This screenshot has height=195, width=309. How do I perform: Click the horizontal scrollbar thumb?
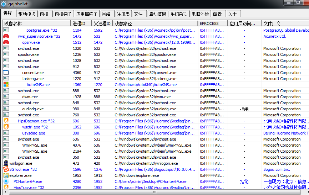click(154, 192)
